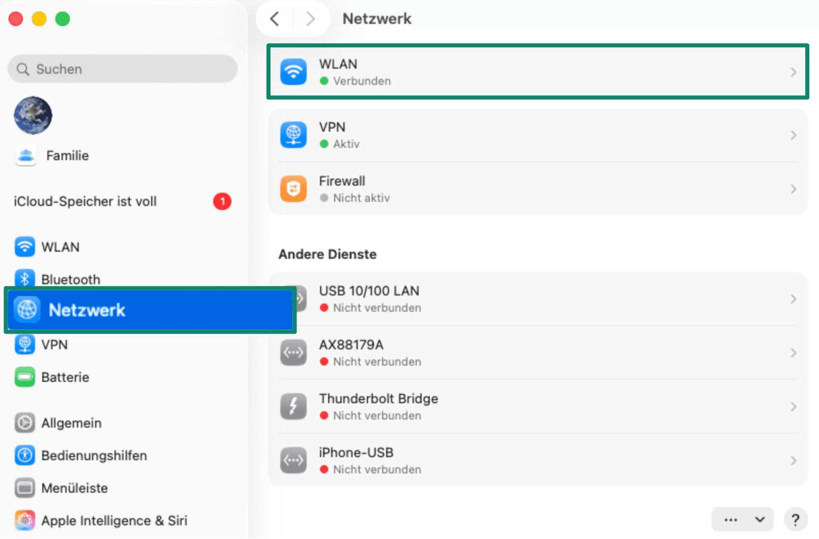This screenshot has height=539, width=819.
Task: Open the help question mark button
Action: [796, 519]
